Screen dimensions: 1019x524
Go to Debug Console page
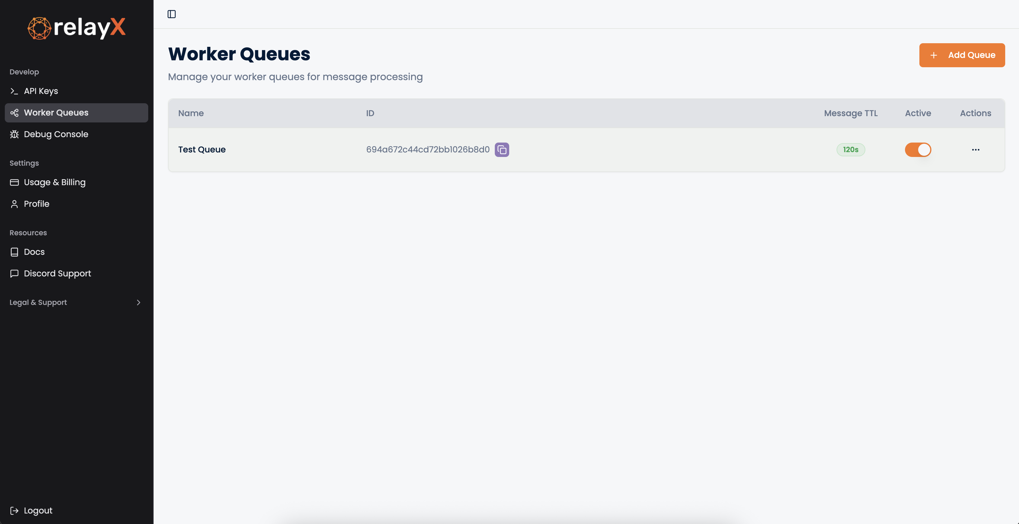coord(56,134)
